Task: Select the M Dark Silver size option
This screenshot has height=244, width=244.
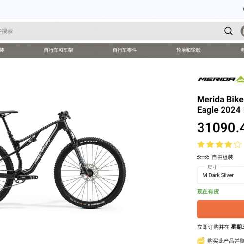Action: [x=218, y=175]
